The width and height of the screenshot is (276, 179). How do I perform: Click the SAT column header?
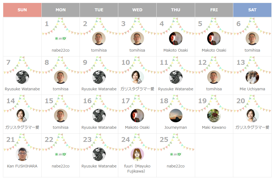tap(252, 10)
